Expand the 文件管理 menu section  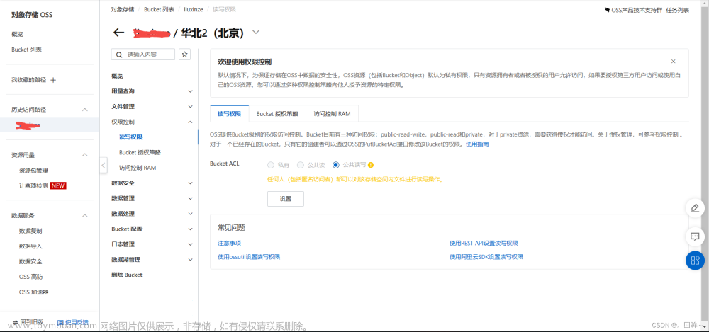click(x=190, y=107)
